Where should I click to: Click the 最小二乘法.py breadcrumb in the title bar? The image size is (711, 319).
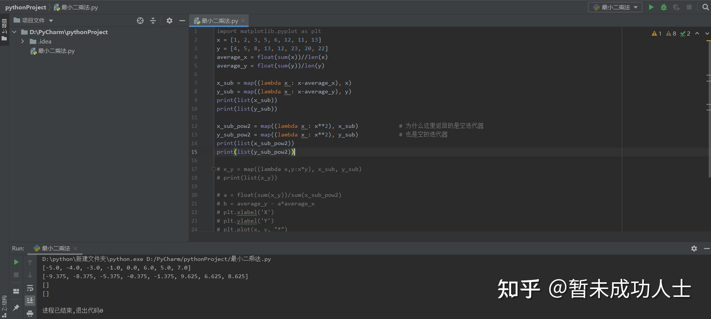(x=76, y=7)
